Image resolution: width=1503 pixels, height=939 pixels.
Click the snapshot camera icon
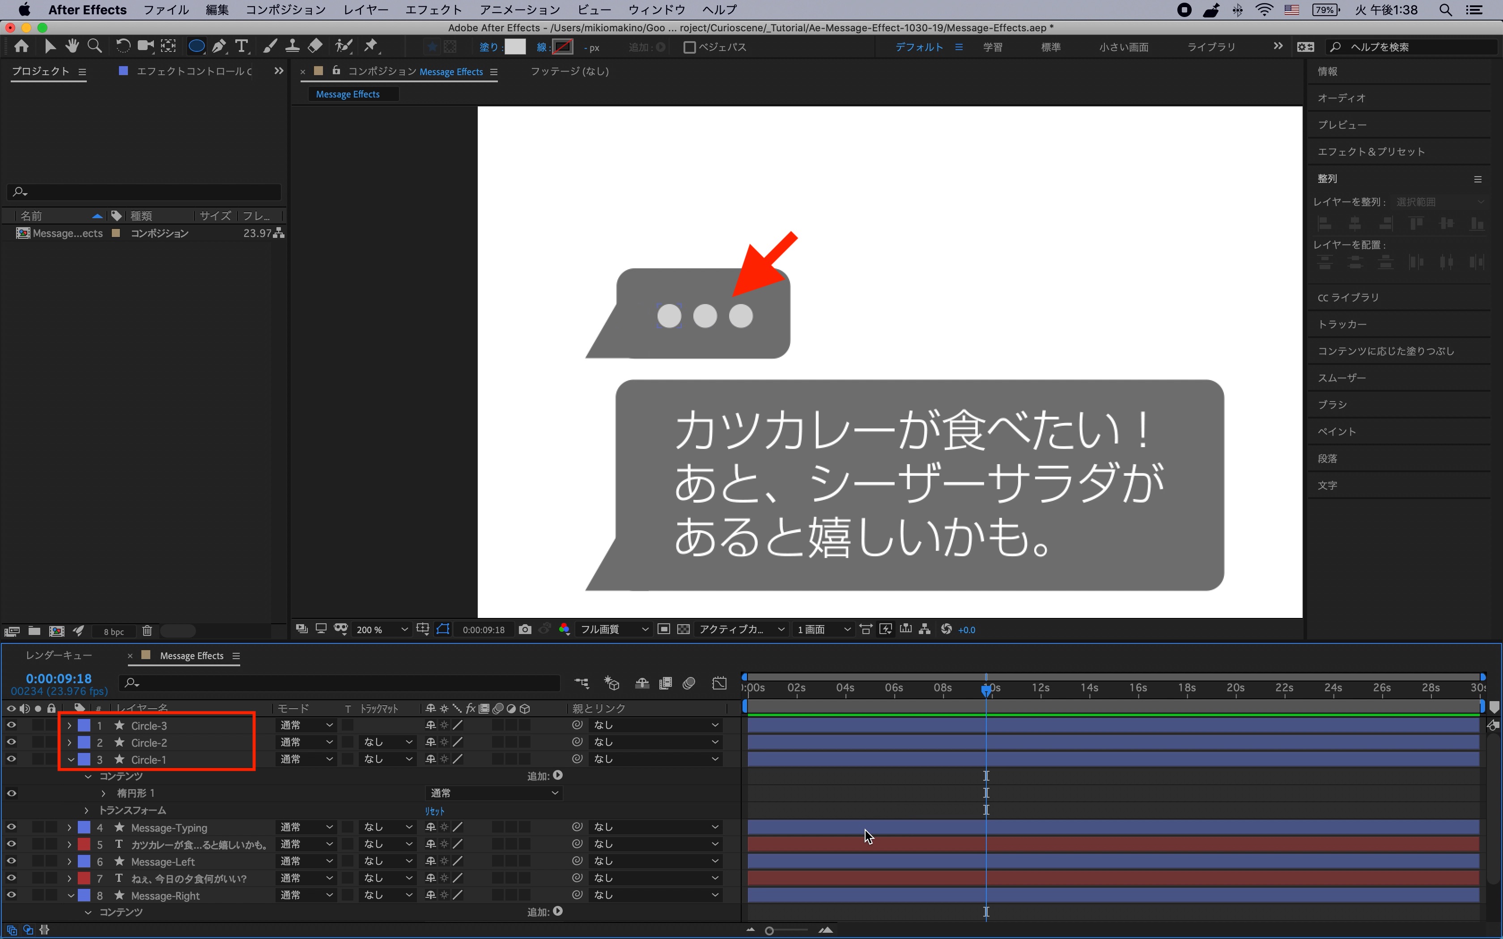pyautogui.click(x=525, y=629)
